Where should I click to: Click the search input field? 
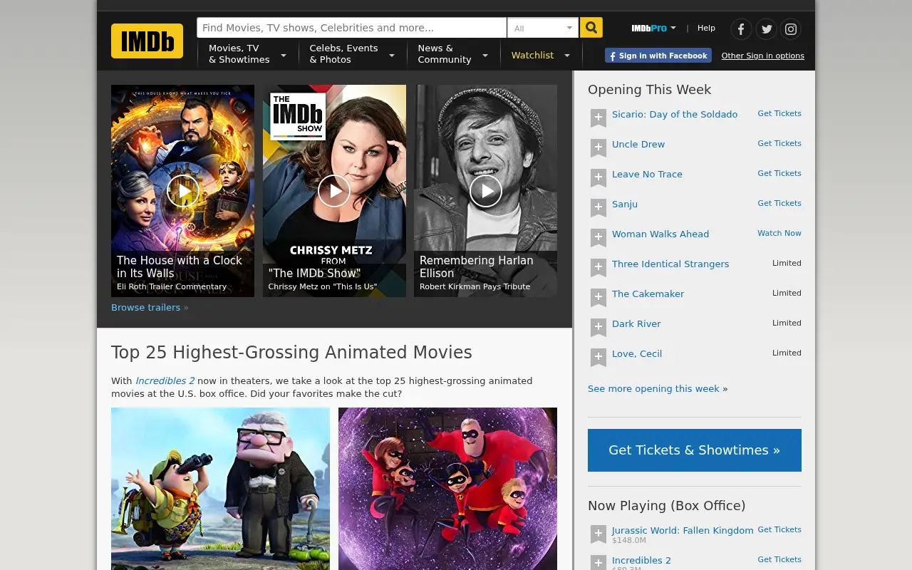click(x=352, y=28)
